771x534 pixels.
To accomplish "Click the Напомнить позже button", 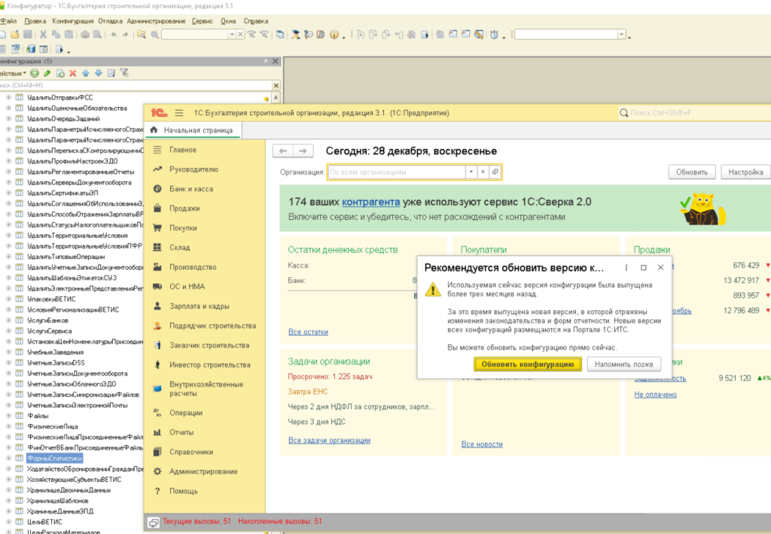I will [623, 365].
